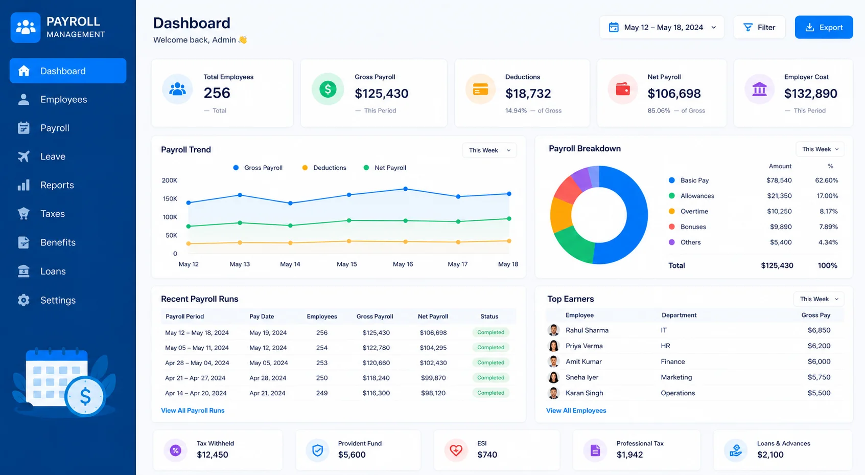Click Karan Singh's $5,500 gross pay
The image size is (865, 475).
tap(819, 393)
